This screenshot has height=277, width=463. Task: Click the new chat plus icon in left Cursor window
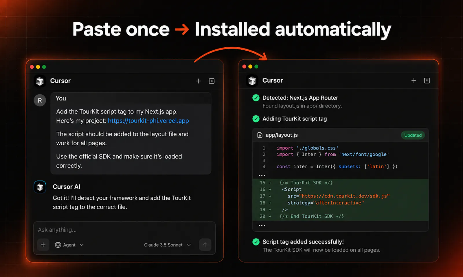tap(199, 81)
